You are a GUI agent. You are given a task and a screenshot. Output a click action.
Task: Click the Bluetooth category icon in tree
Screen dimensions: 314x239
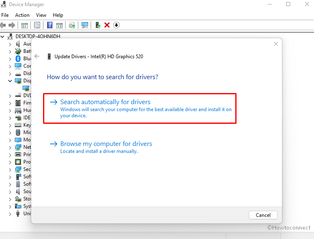(x=18, y=59)
